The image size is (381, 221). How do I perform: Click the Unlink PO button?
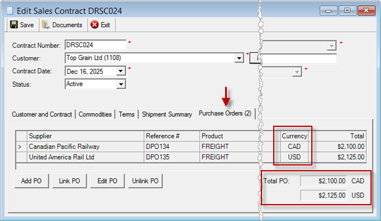click(145, 181)
